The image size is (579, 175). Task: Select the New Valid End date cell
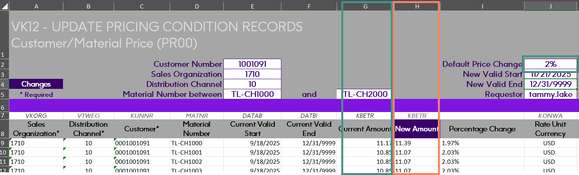click(x=550, y=84)
